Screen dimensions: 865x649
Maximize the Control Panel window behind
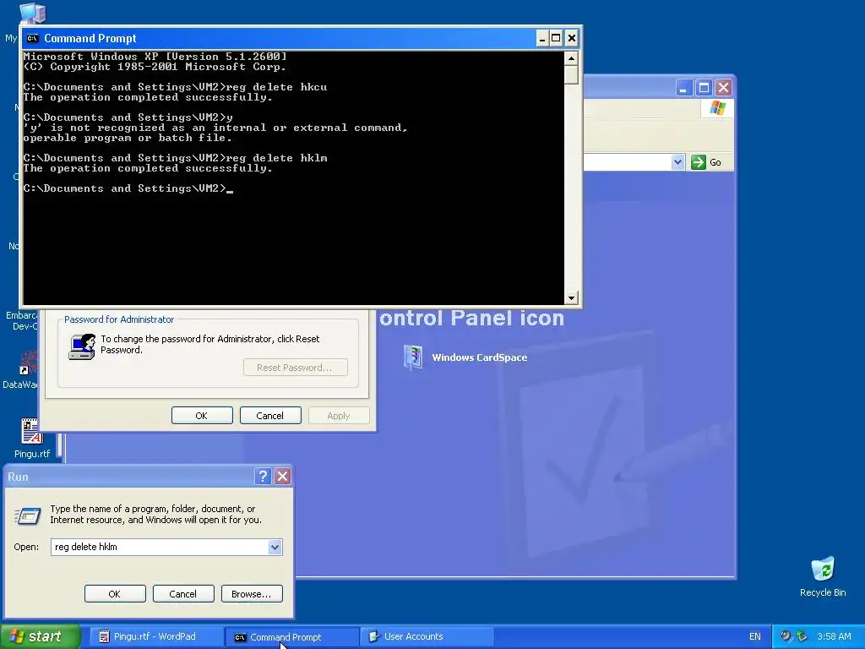pos(704,87)
